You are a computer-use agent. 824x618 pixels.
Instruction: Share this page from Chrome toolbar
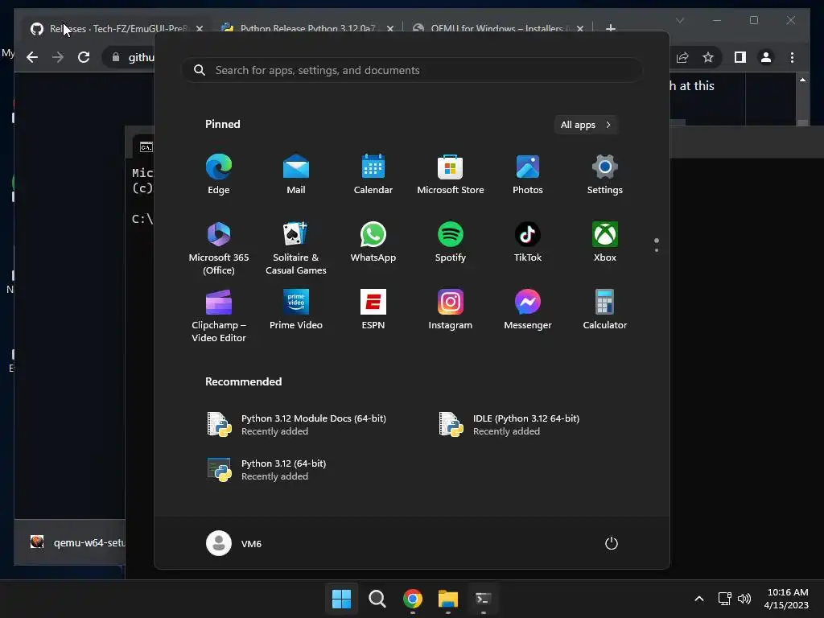click(x=682, y=57)
